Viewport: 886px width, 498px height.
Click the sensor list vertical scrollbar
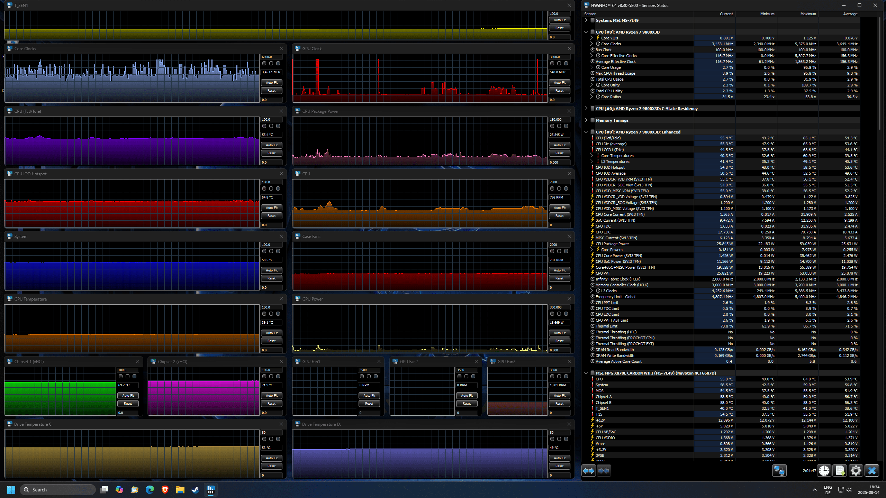(880, 73)
